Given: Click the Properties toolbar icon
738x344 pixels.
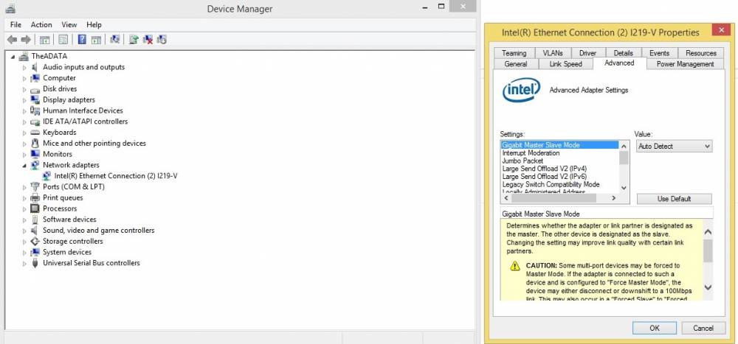Looking at the screenshot, I should [63, 40].
